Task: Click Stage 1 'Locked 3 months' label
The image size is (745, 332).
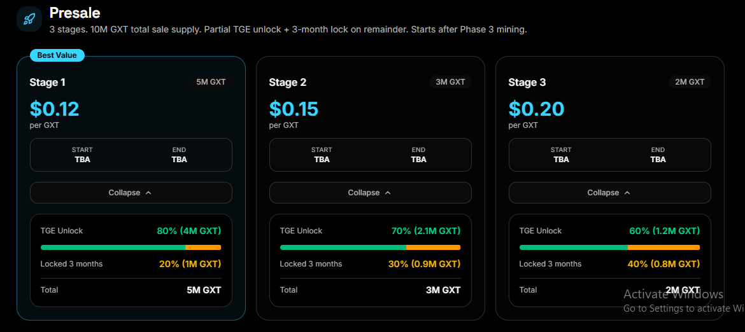Action: pyautogui.click(x=72, y=264)
